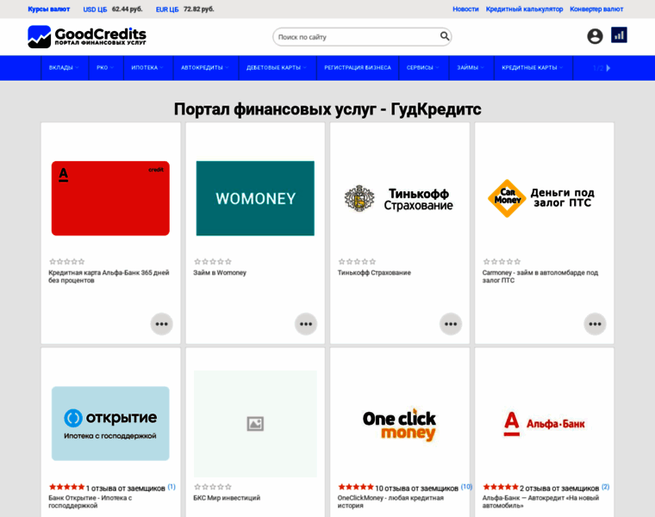Open OneClickMoney любая кредитная история title
The image size is (655, 517).
[390, 501]
